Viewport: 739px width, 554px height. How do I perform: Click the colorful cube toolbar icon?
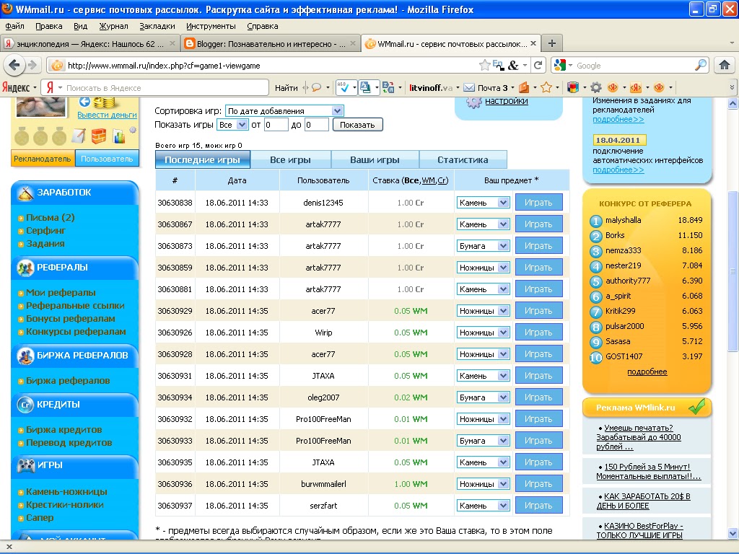572,87
